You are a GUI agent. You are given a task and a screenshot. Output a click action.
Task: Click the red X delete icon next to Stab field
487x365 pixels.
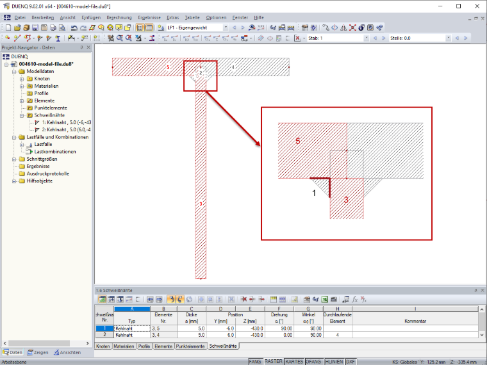(x=297, y=38)
